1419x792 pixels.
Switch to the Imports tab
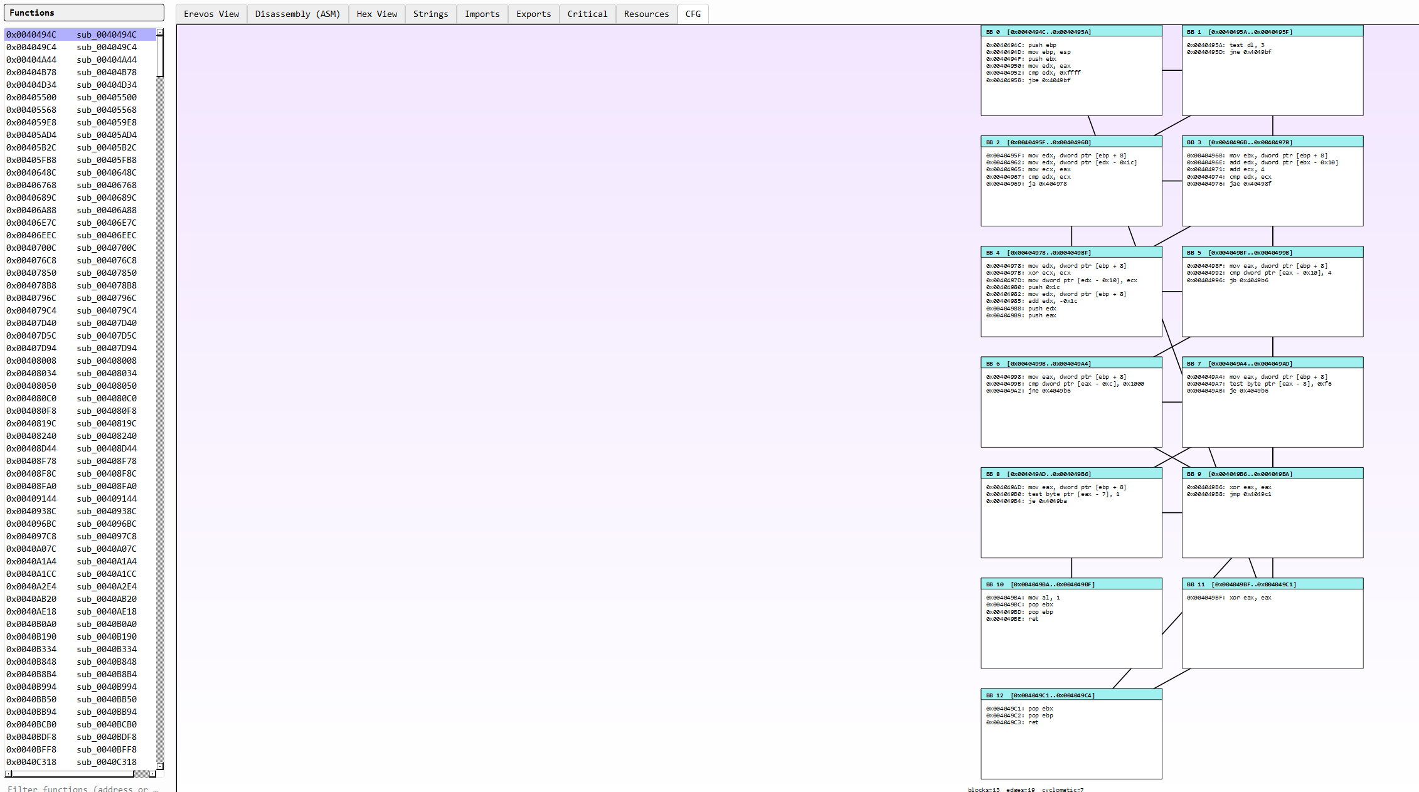(482, 14)
